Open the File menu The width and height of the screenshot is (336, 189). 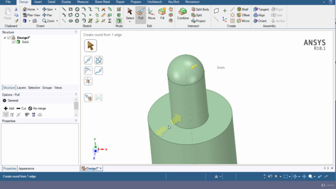point(8,2)
